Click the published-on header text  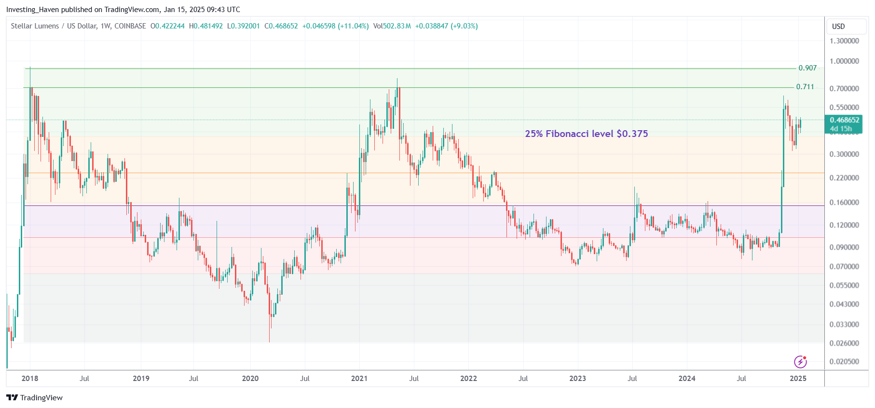click(x=123, y=10)
